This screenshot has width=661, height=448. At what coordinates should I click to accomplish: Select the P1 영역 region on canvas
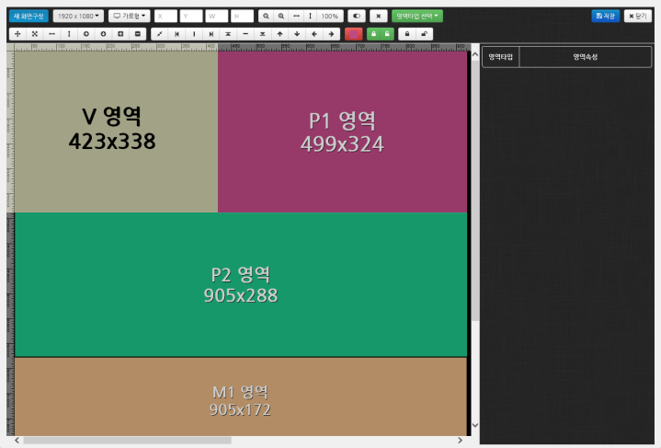pyautogui.click(x=342, y=132)
